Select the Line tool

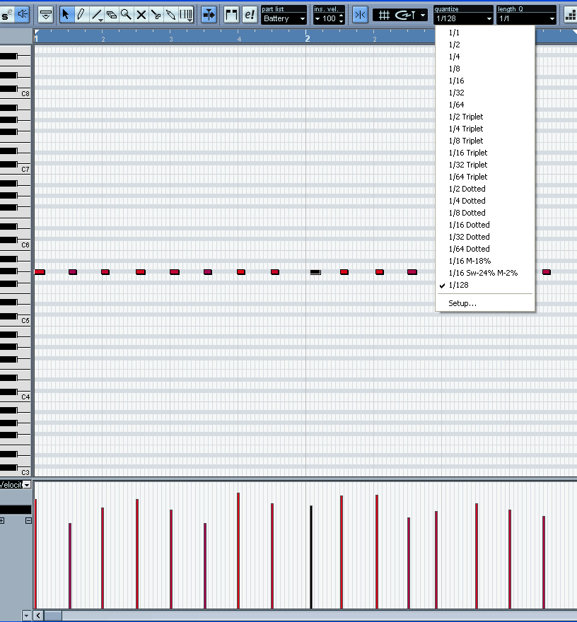pyautogui.click(x=96, y=15)
